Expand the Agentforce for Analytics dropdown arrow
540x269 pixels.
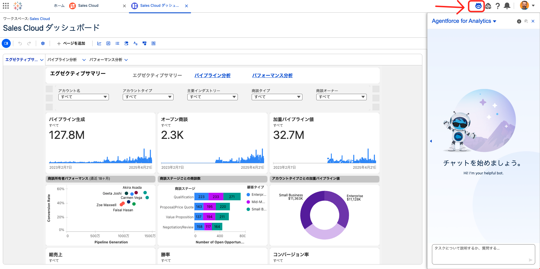495,21
